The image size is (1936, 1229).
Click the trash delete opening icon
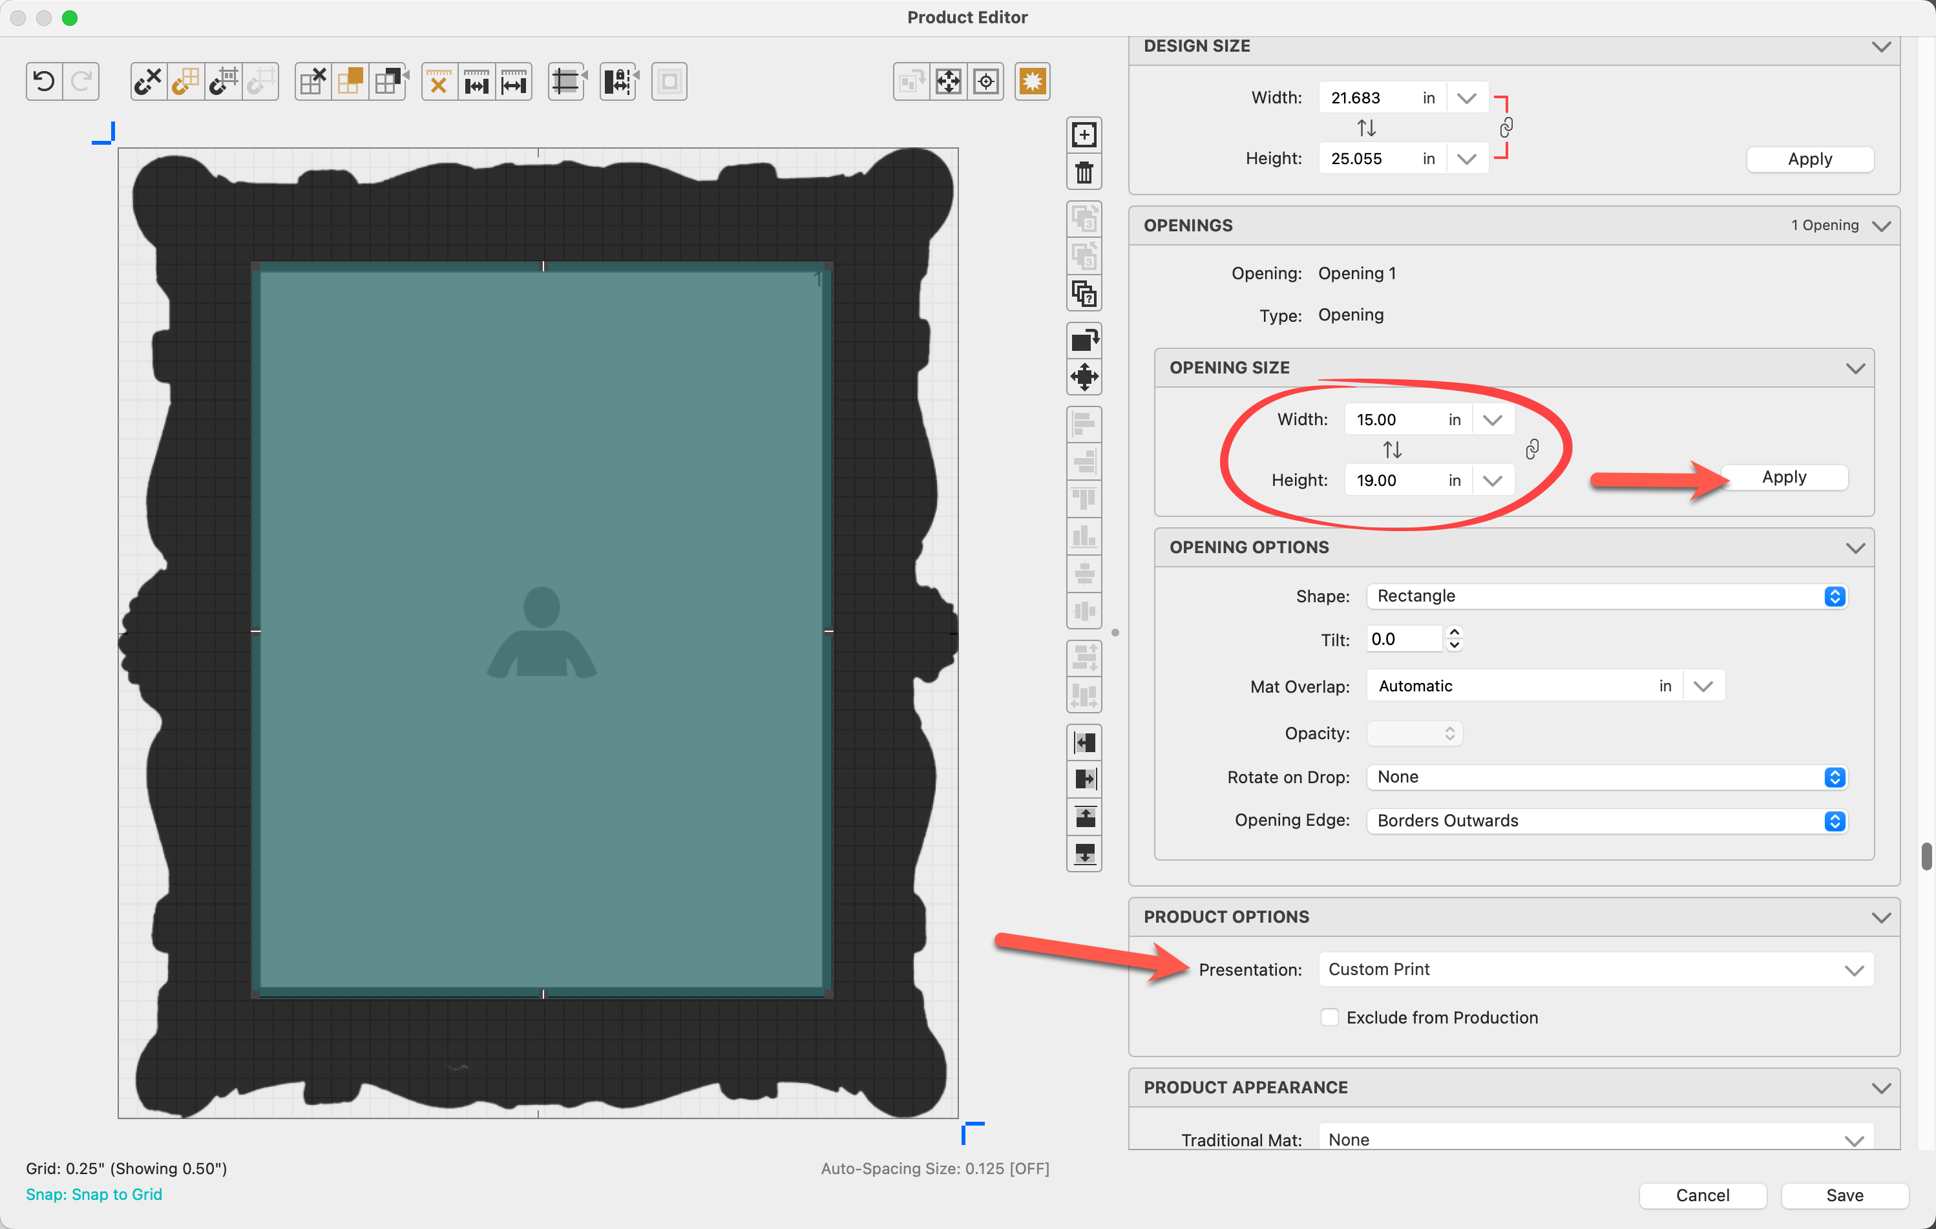[1084, 173]
